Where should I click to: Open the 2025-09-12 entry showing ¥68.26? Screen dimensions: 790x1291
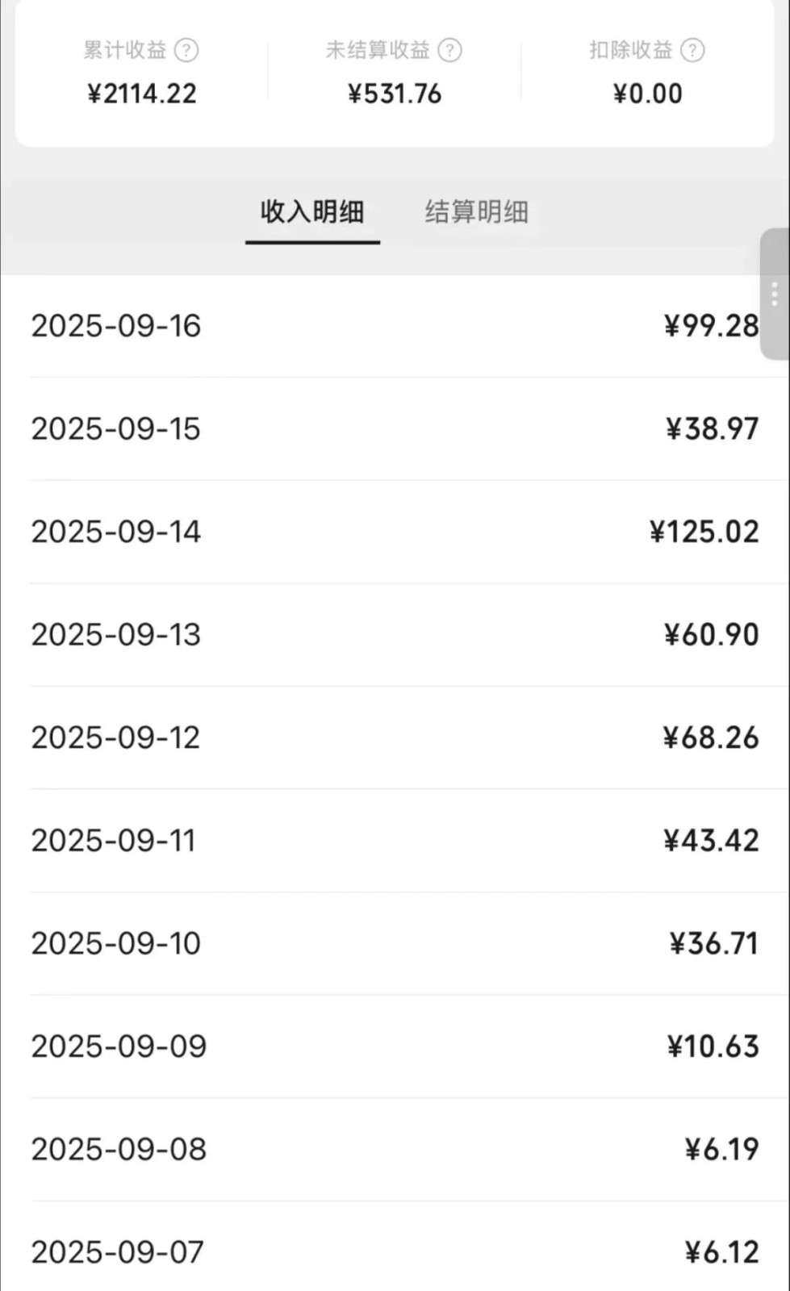point(395,737)
